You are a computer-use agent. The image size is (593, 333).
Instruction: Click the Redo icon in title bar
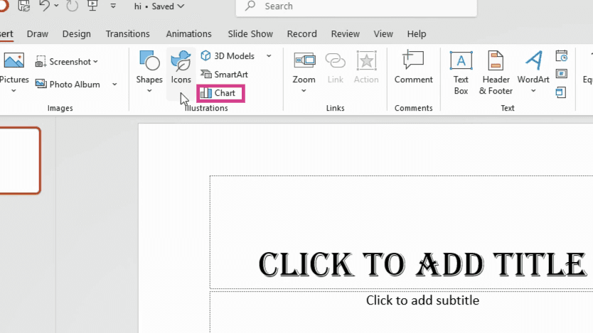click(73, 6)
